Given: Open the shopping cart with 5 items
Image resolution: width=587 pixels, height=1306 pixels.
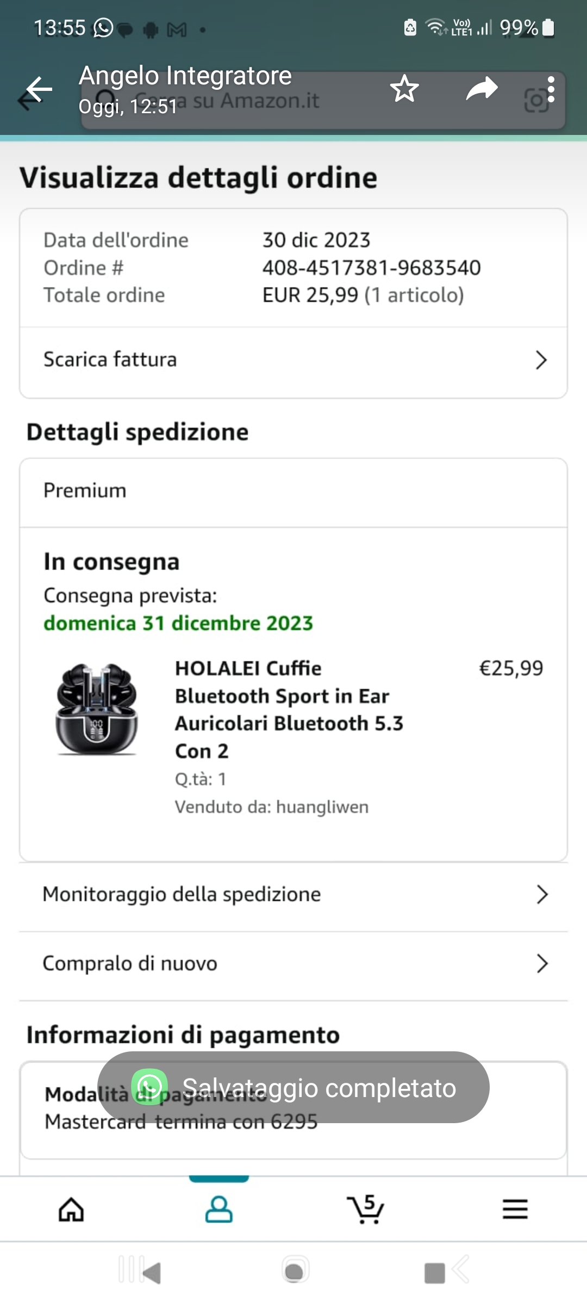Looking at the screenshot, I should (366, 1210).
